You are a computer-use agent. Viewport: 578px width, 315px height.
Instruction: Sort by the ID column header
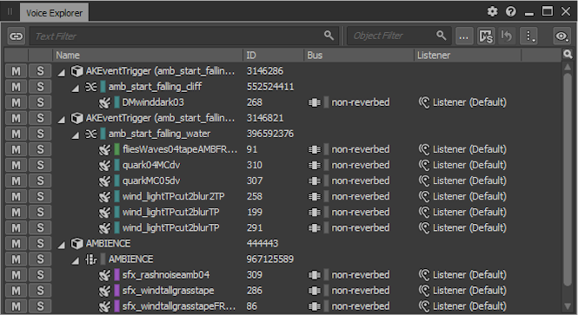pyautogui.click(x=274, y=56)
